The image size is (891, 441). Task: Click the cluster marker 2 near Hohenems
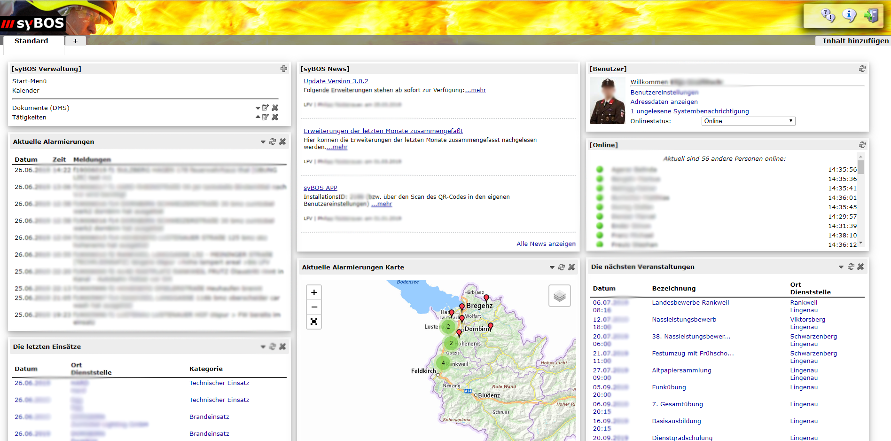click(451, 343)
